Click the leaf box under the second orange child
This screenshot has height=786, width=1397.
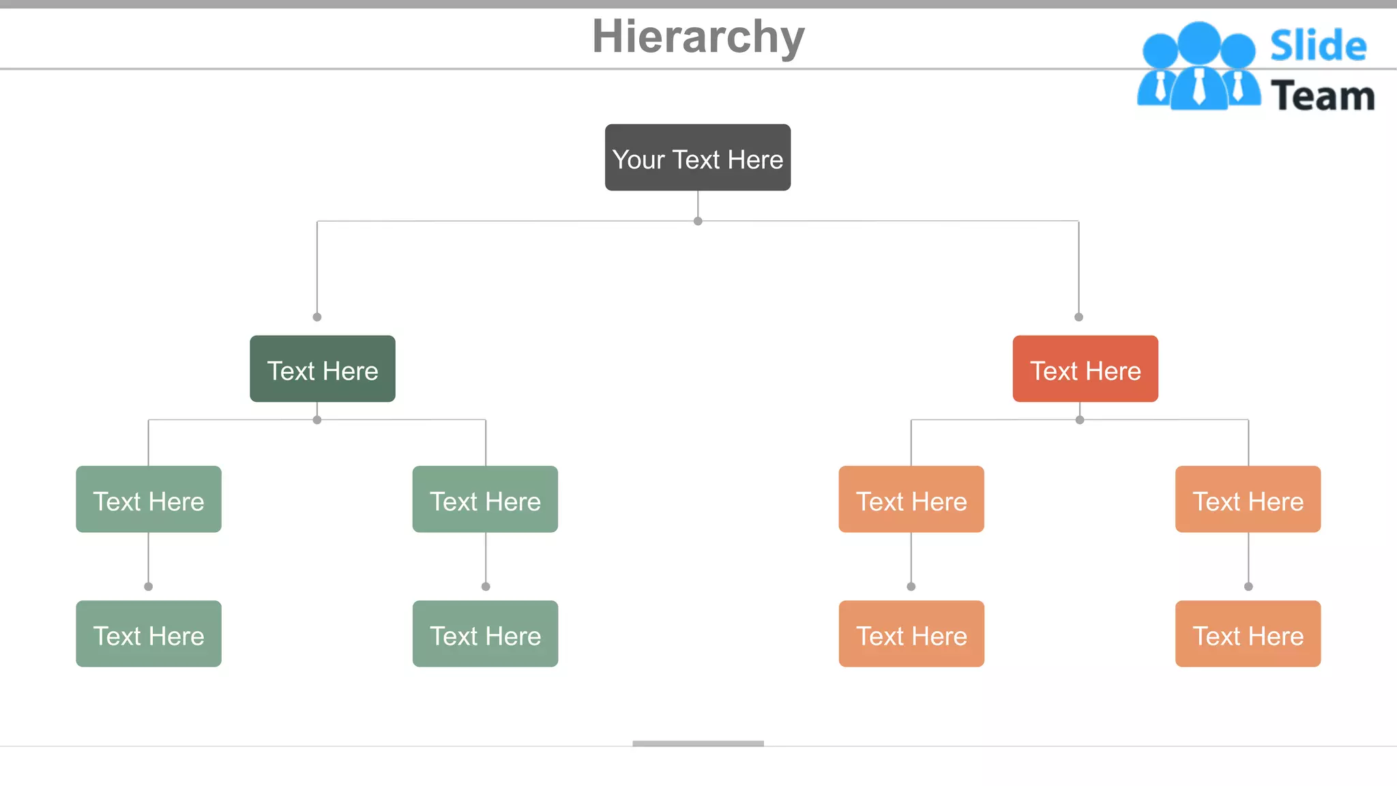pyautogui.click(x=1248, y=634)
